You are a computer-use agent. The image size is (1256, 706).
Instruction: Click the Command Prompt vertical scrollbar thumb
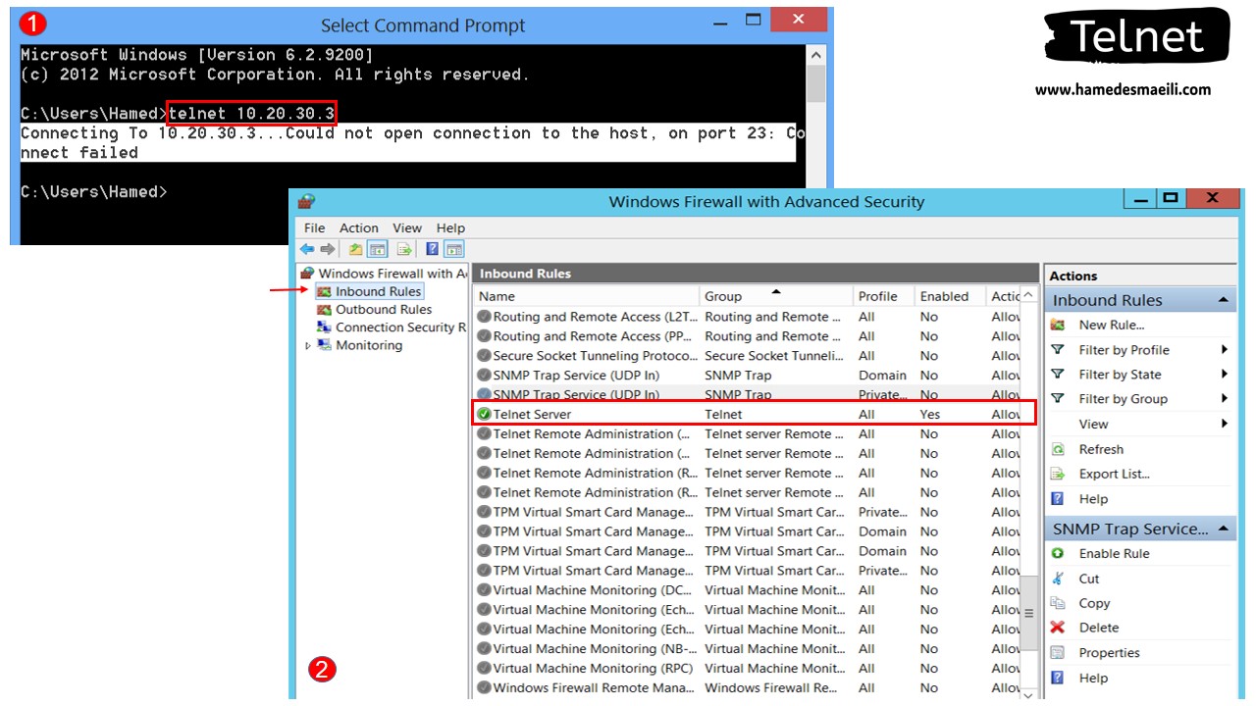[815, 84]
